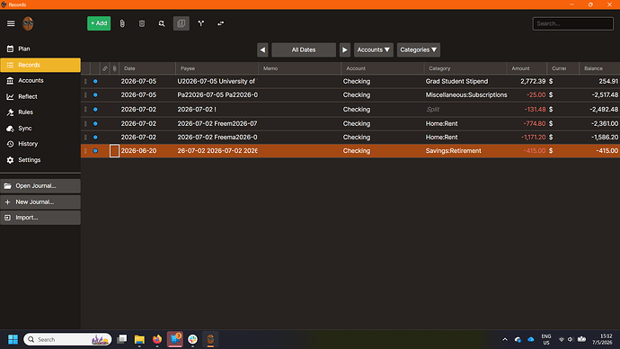
Task: Click the 'Miscellaneous:Subscriptions' category cell
Action: tap(466, 95)
